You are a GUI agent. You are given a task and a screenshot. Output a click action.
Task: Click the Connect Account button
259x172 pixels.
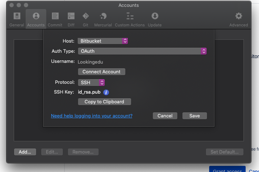(102, 72)
